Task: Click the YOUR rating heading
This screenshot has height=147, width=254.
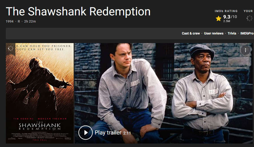Action: 248,11
